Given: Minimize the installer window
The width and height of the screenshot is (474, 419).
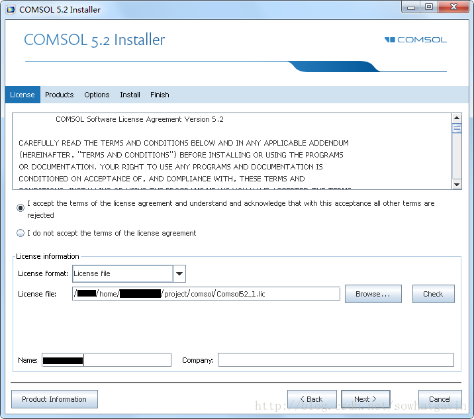Looking at the screenshot, I should 411,7.
